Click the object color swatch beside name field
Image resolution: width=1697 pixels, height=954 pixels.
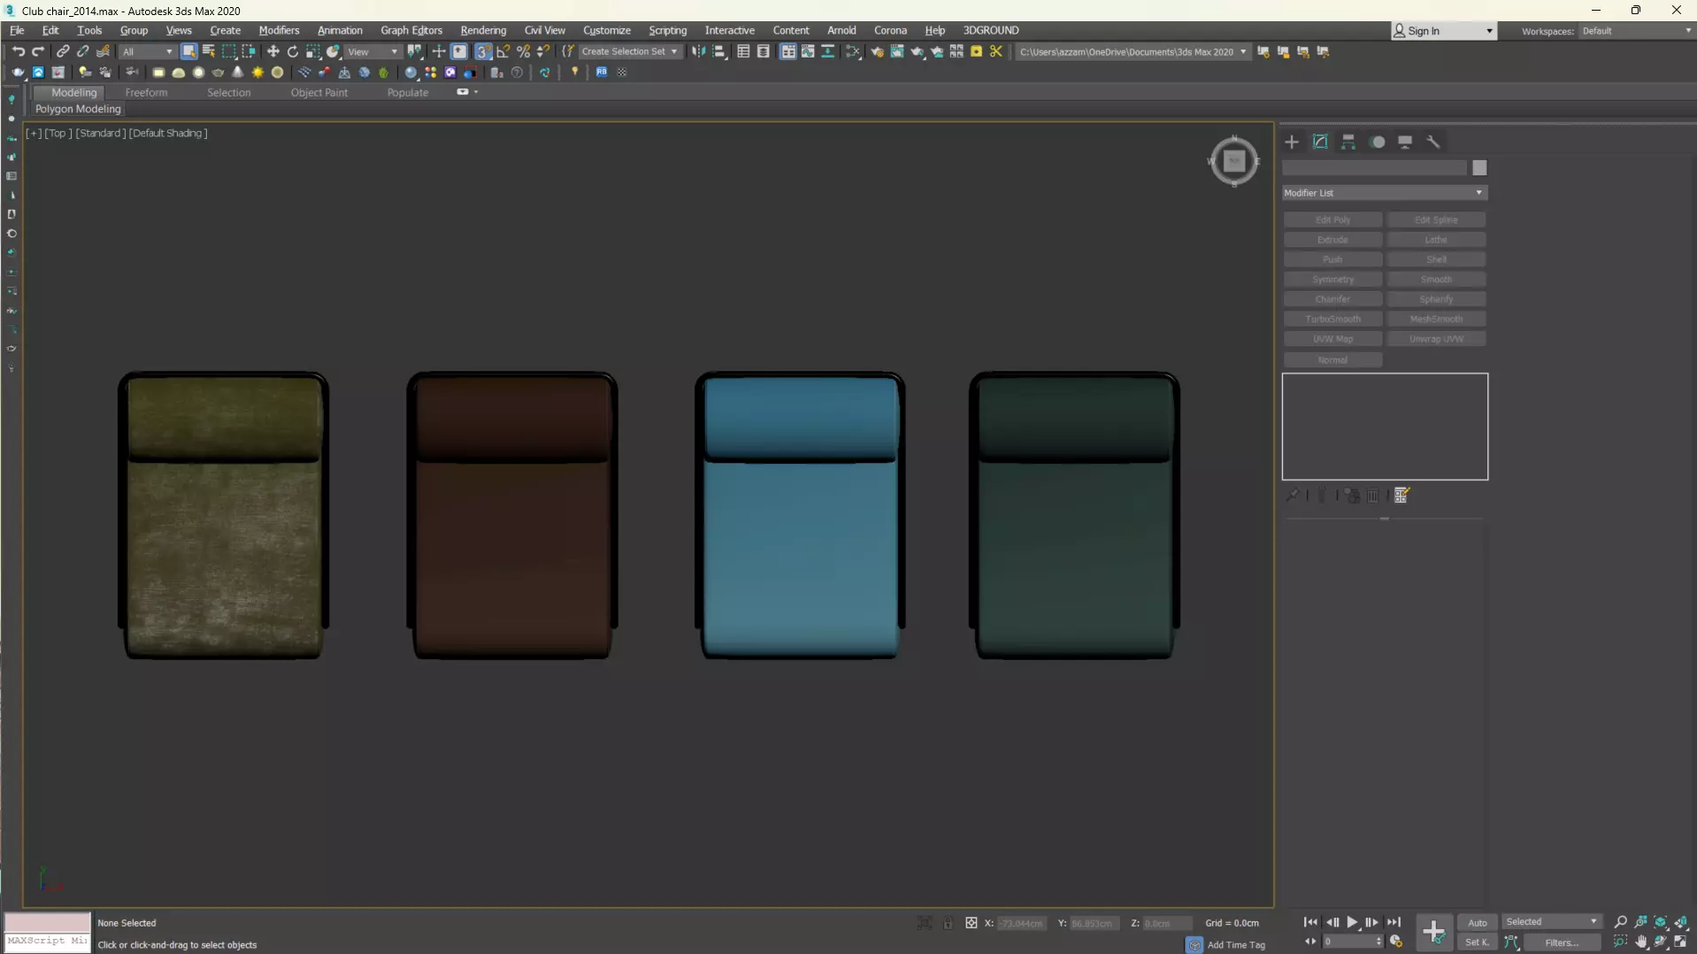[x=1479, y=168]
